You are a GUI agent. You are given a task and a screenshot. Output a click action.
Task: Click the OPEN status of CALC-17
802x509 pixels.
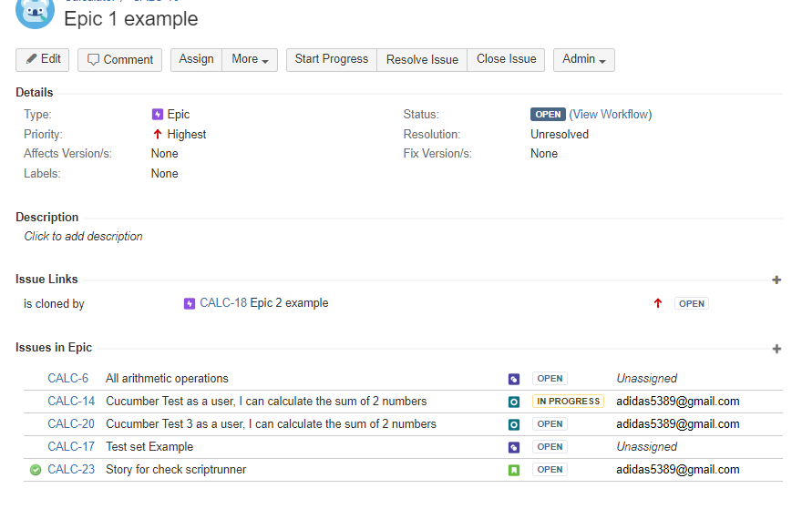click(550, 447)
